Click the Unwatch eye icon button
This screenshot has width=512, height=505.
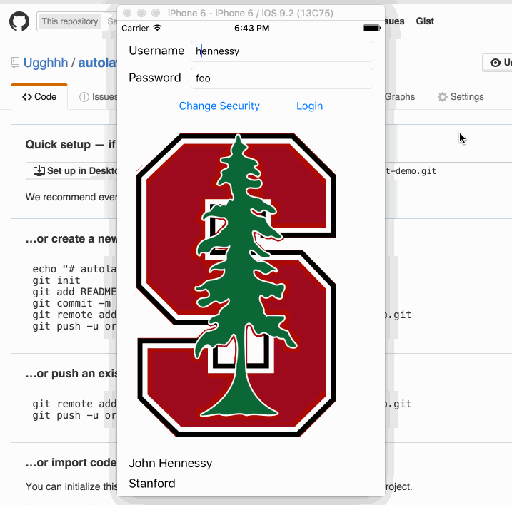tap(497, 63)
